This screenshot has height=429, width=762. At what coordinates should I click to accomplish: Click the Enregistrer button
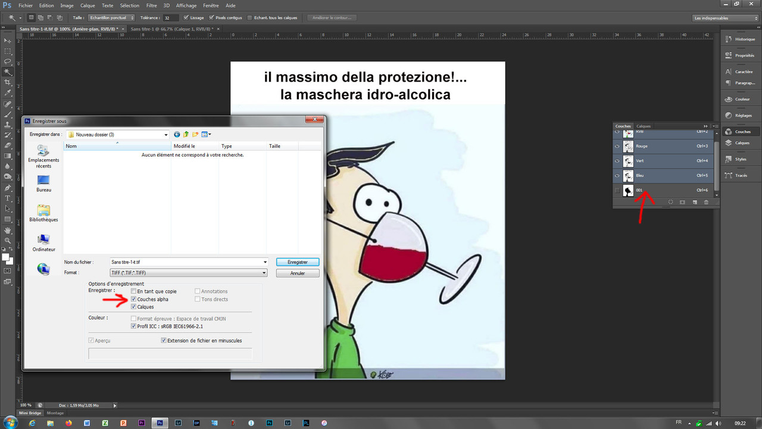[298, 262]
